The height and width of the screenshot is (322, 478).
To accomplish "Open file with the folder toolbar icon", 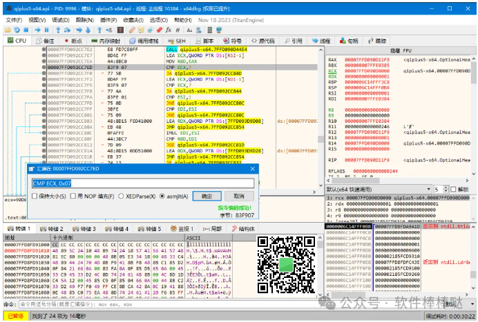I will pos(8,30).
